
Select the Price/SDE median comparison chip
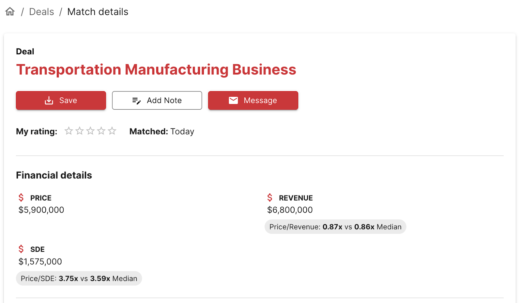pyautogui.click(x=79, y=278)
